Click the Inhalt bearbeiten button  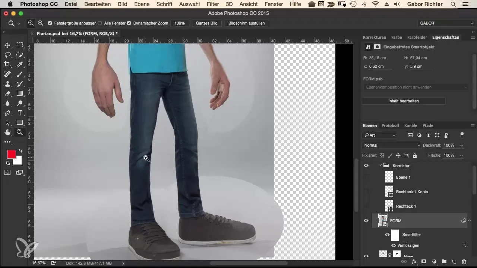pyautogui.click(x=403, y=101)
